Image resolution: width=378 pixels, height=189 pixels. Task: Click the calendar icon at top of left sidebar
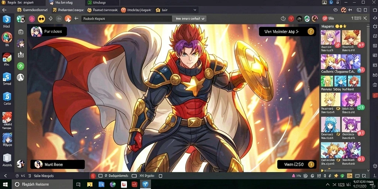[21, 32]
